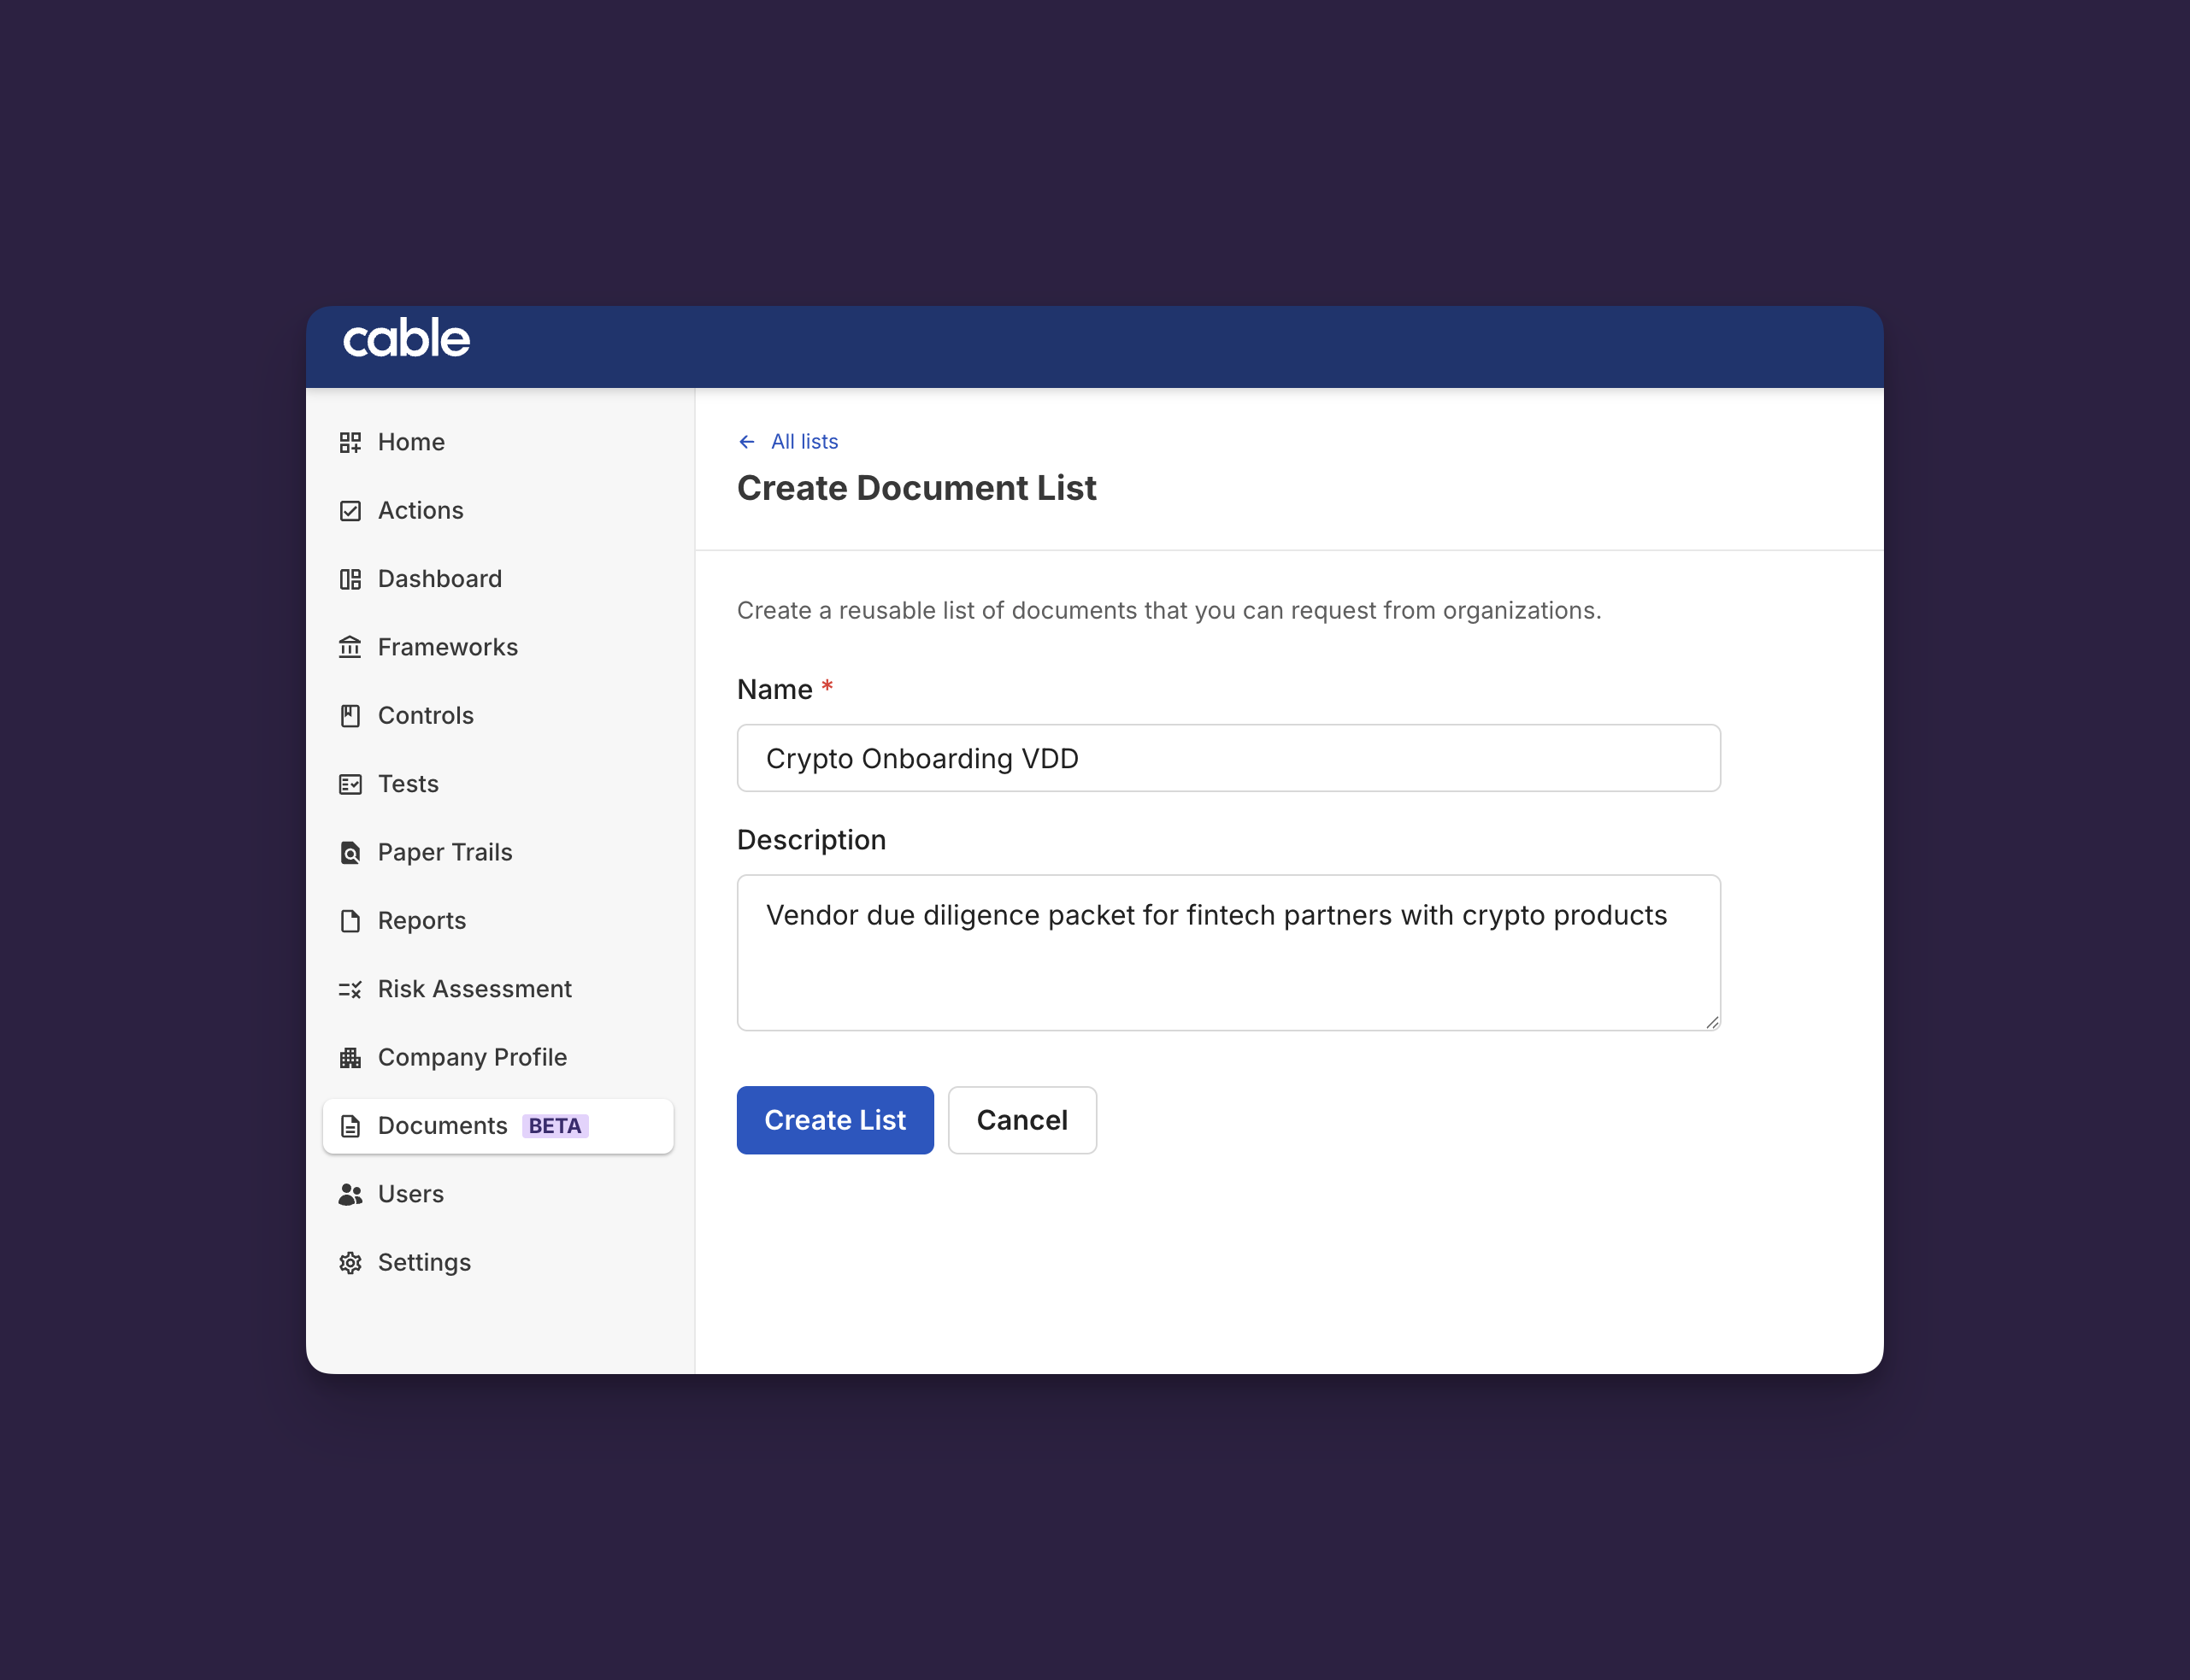The width and height of the screenshot is (2190, 1680).
Task: Click the Frameworks bank building icon
Action: point(350,647)
